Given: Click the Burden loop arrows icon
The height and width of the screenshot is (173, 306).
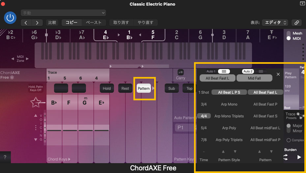Looking at the screenshot, I should (286, 157).
